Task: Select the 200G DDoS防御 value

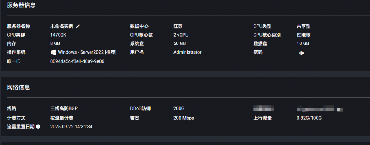Action: pos(179,108)
